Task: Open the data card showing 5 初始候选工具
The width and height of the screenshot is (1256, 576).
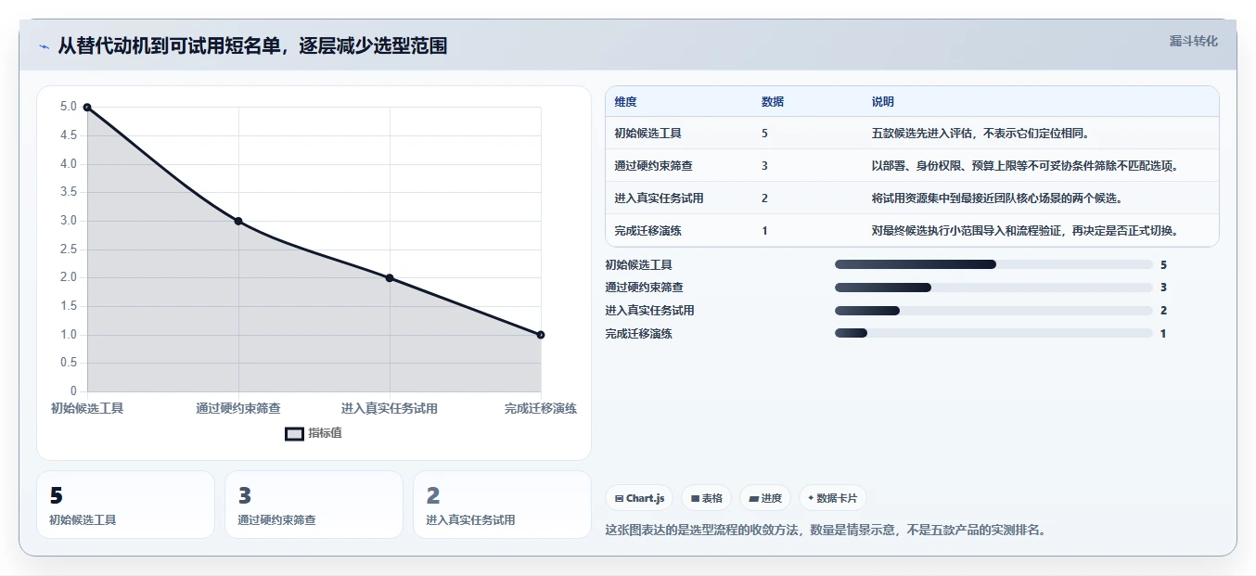Action: (x=125, y=505)
